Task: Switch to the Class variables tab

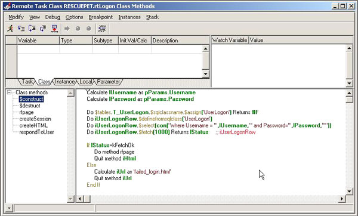Action: click(44, 82)
